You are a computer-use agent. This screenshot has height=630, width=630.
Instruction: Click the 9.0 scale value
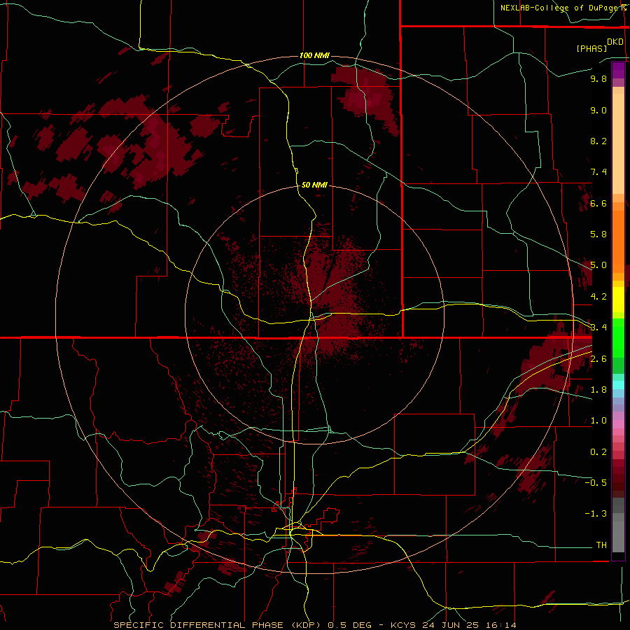pos(598,110)
